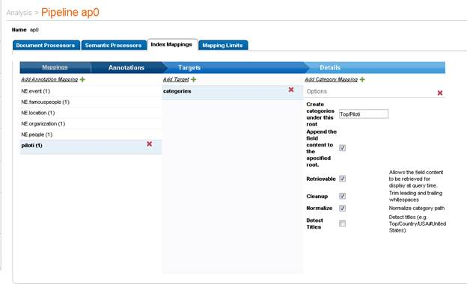This screenshot has height=284, width=467.
Task: Click the green plus beside Add Annotation Mapping
Action: [82, 79]
